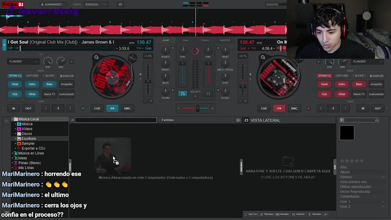This screenshot has height=220, width=391.
Task: Click the browser search input field
Action: click(115, 120)
